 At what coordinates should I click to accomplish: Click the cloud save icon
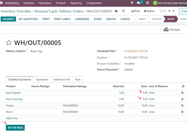point(116,11)
